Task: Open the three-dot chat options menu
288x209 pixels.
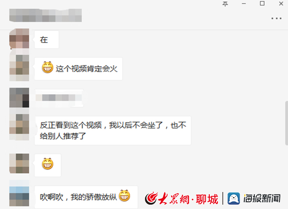Action: (276, 18)
